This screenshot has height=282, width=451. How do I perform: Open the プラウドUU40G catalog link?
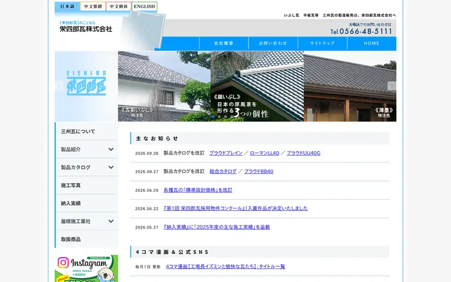[x=303, y=153]
